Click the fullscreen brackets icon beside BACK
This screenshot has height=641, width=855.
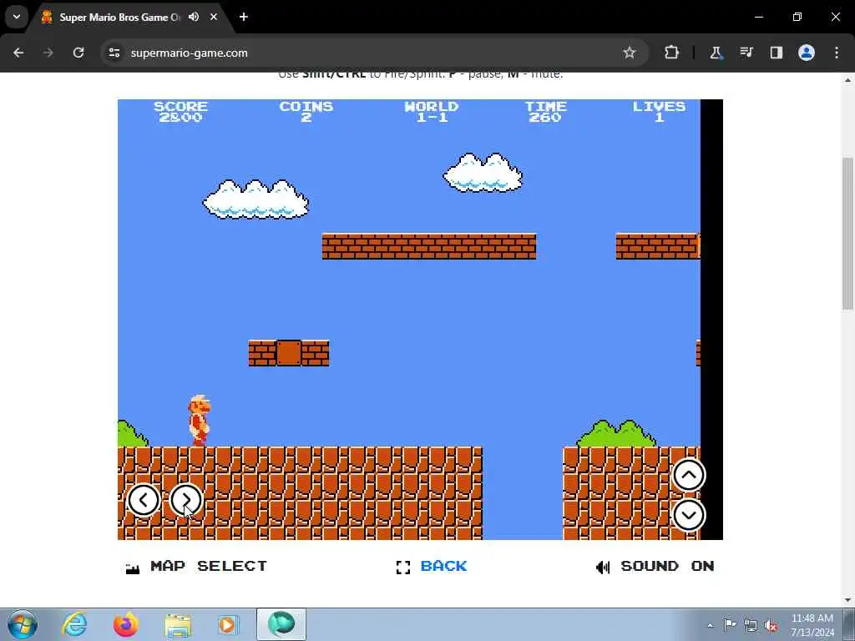(403, 568)
